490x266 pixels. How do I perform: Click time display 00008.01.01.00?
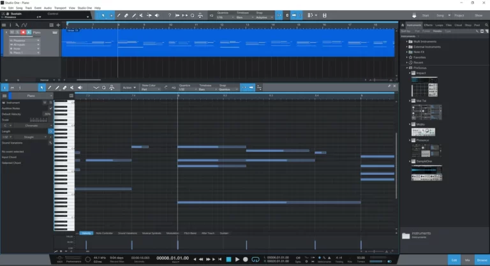pos(172,258)
